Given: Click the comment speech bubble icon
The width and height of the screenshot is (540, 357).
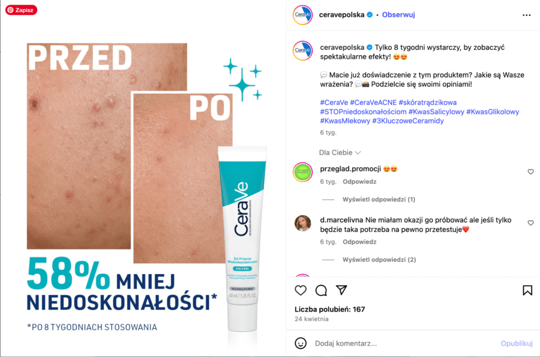Looking at the screenshot, I should coord(321,290).
